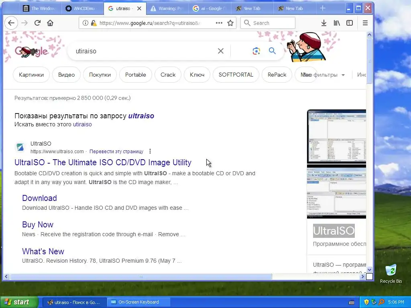The image size is (411, 308).
Task: Open Recycle Bin on desktop
Action: [391, 274]
